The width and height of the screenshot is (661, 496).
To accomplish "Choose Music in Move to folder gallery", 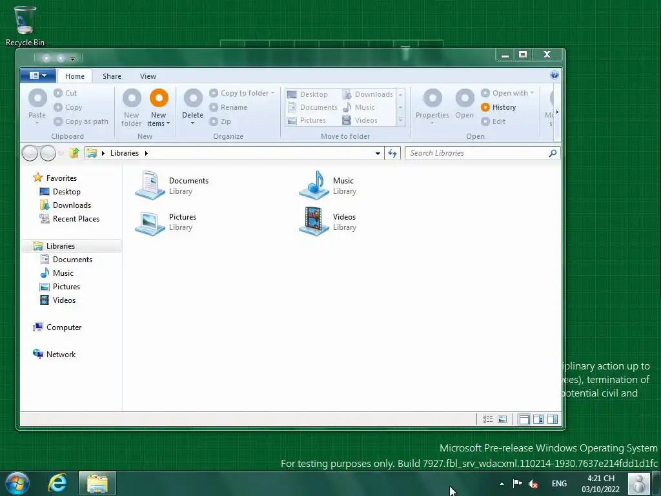I will [359, 107].
